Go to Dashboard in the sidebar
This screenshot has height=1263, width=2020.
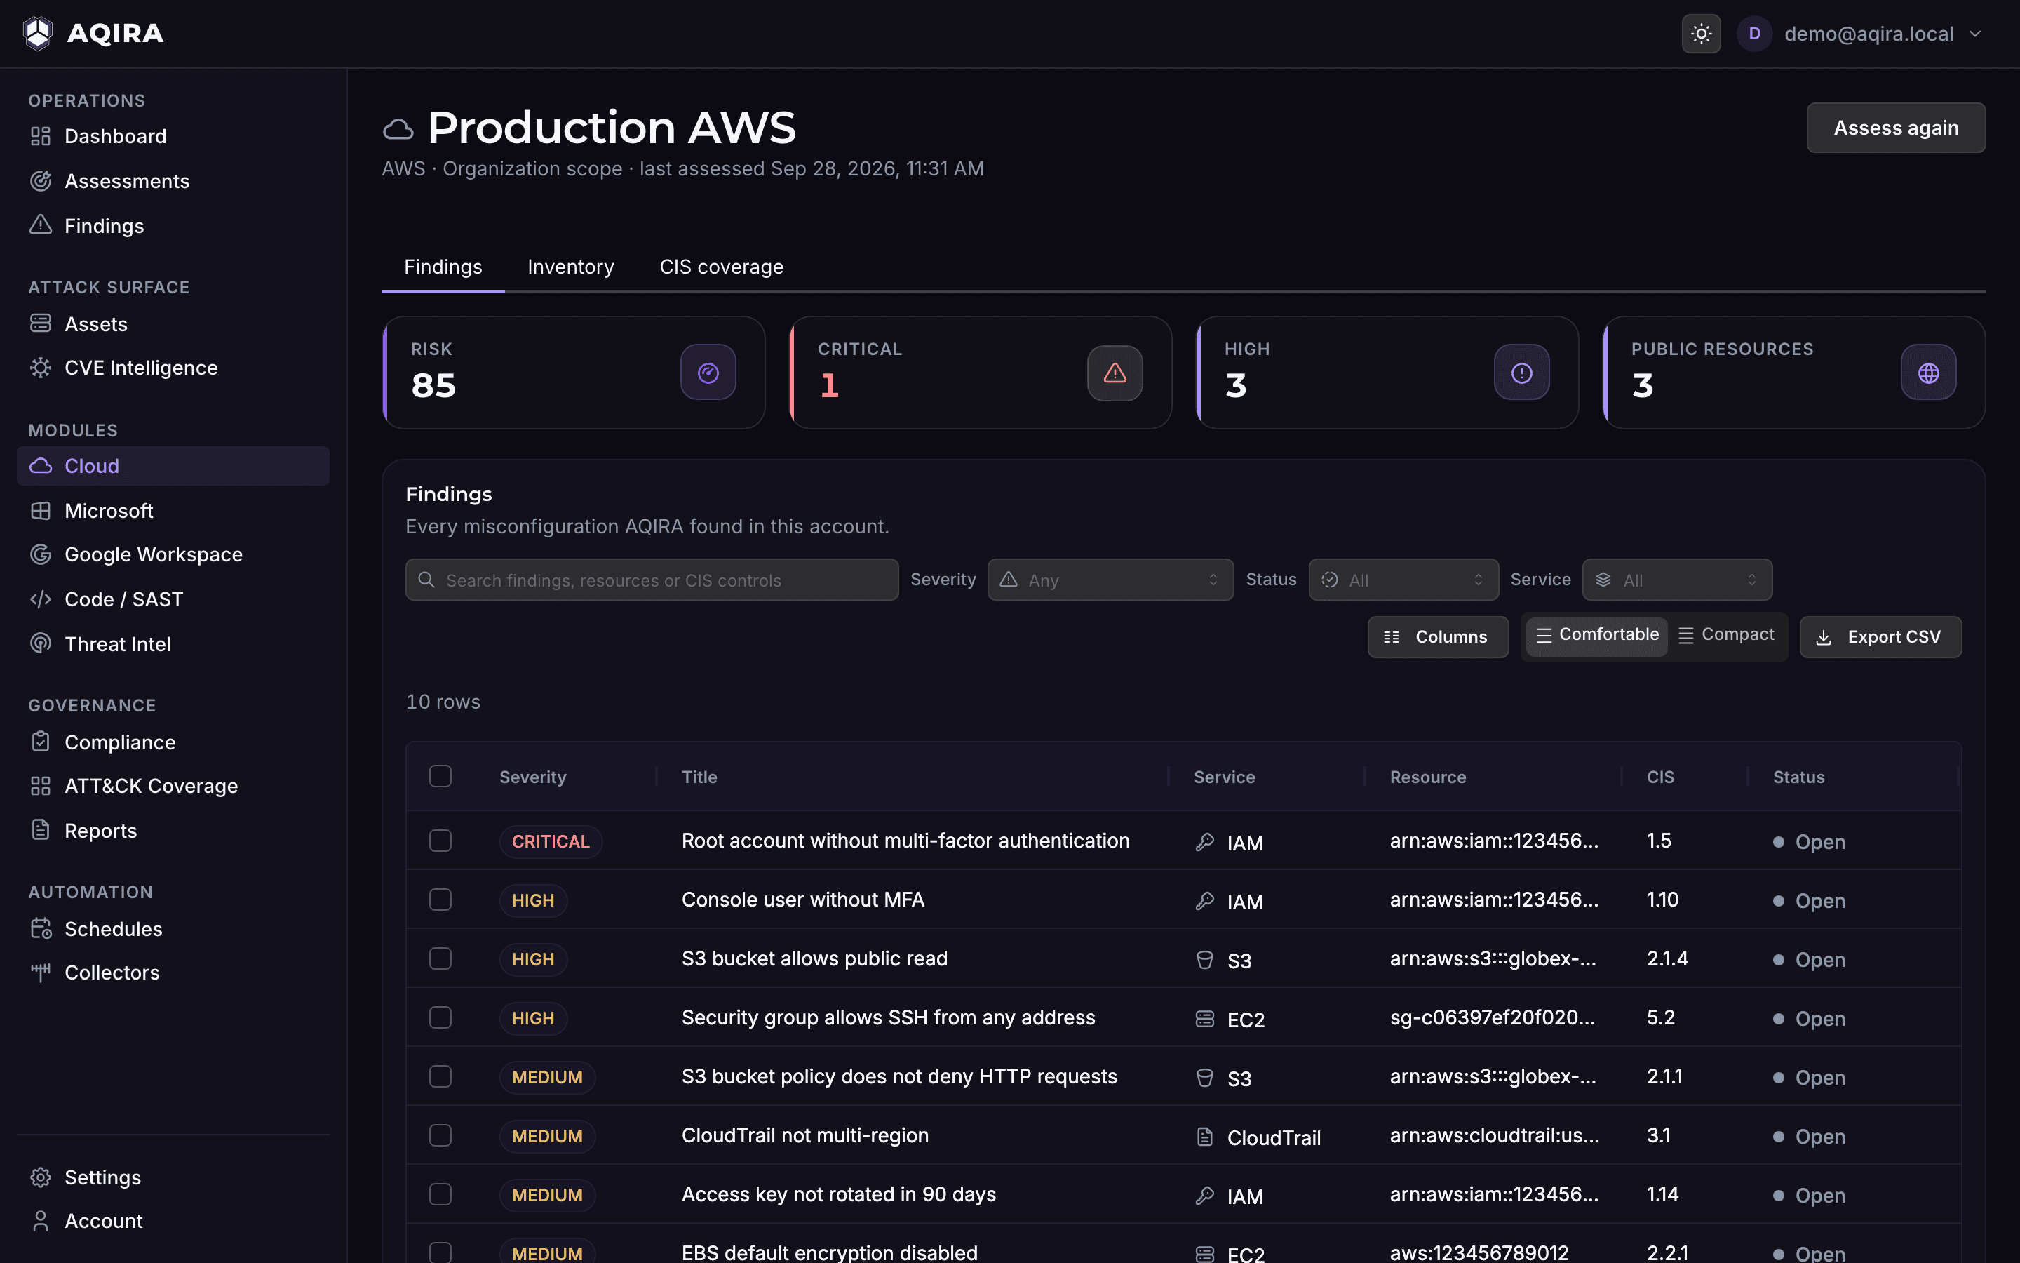[x=173, y=136]
